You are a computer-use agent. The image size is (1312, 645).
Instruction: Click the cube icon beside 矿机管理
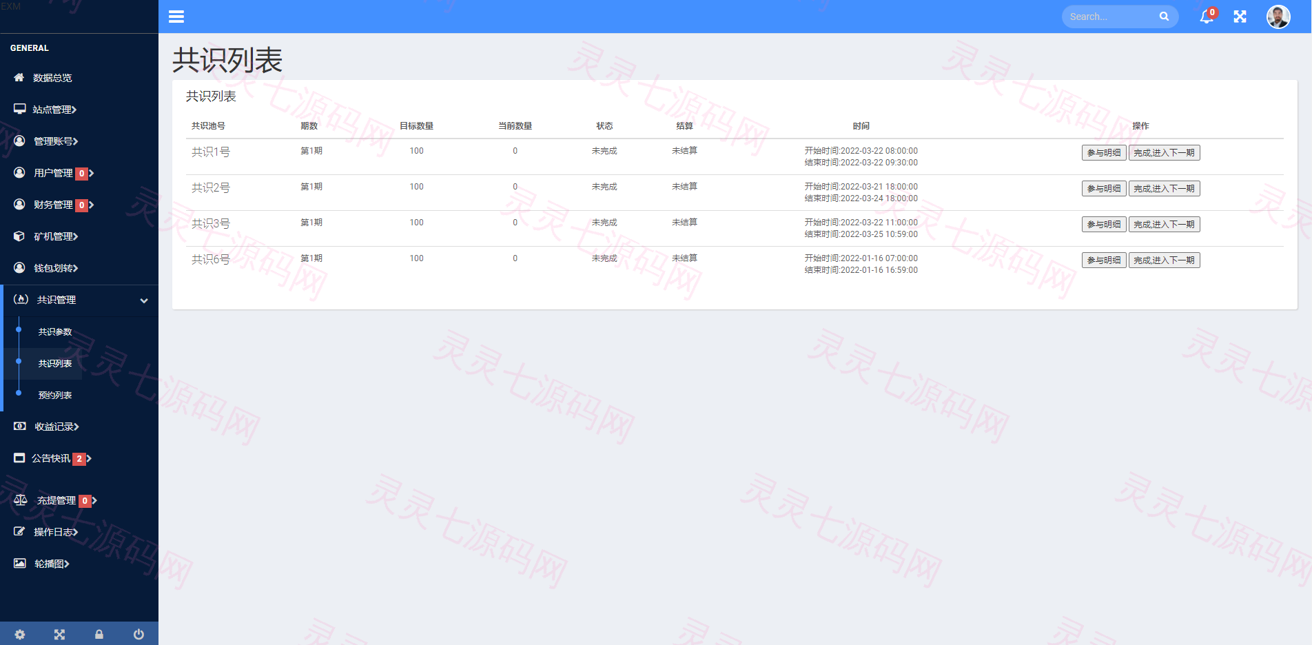[x=19, y=236]
